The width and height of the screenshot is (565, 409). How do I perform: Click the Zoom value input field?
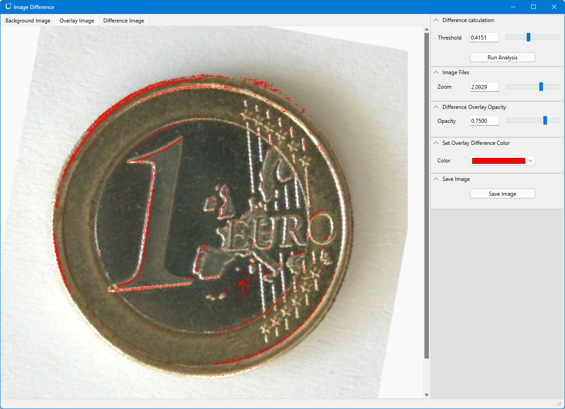tap(484, 86)
